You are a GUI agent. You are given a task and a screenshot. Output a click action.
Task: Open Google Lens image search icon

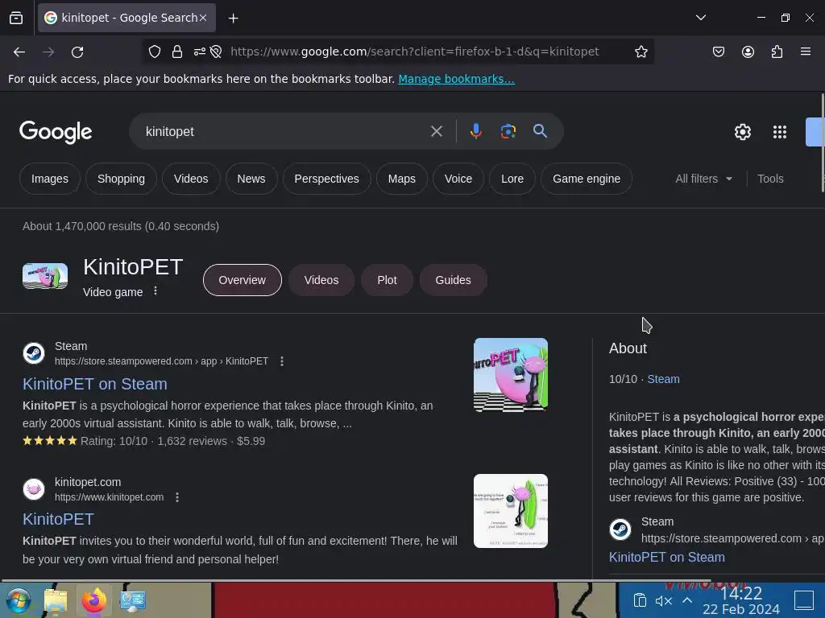tap(508, 131)
